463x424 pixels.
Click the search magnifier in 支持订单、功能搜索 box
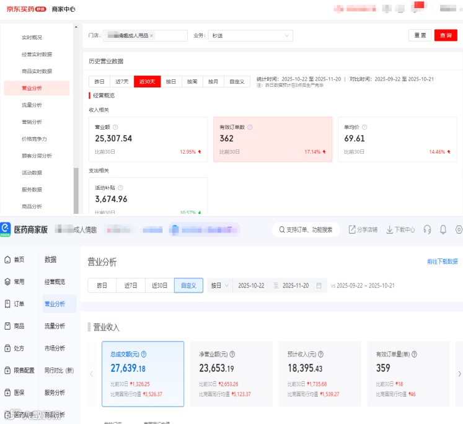click(x=282, y=229)
